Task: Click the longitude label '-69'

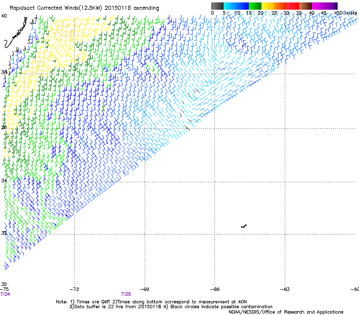Action: [x=145, y=289]
